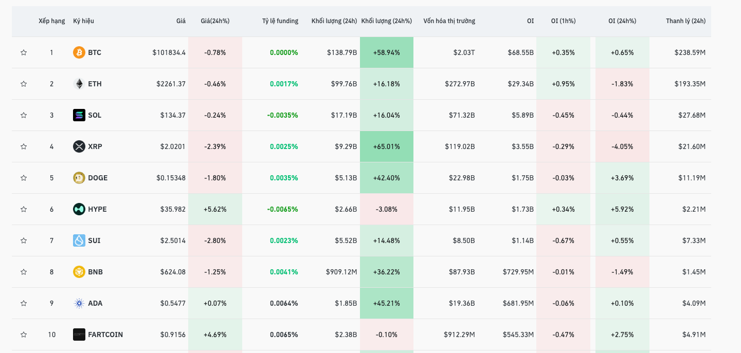Toggle favorite star for ETH row
741x353 pixels.
24,84
